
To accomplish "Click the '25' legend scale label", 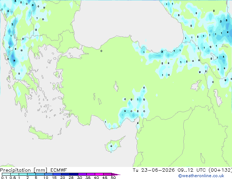I will (x=71, y=178).
